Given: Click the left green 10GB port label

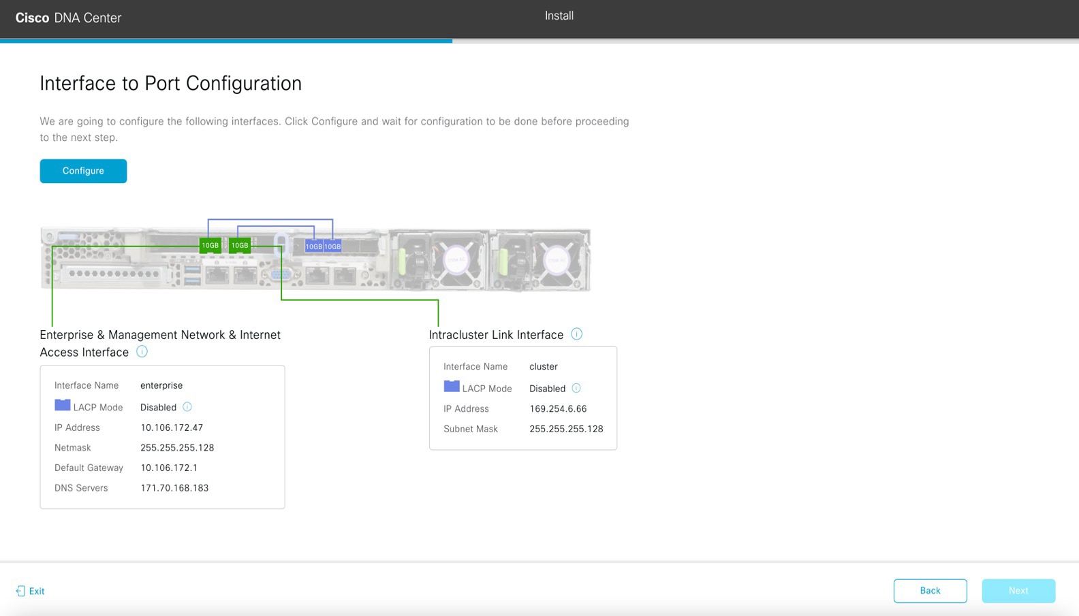Looking at the screenshot, I should click(x=210, y=246).
